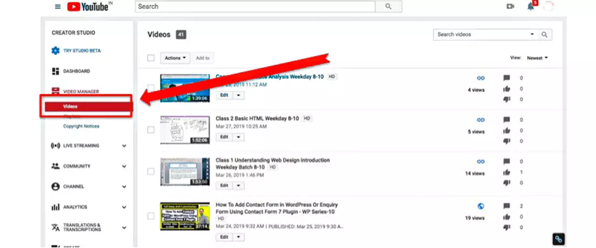Open the account avatar menu
This screenshot has width=596, height=248.
click(549, 7)
